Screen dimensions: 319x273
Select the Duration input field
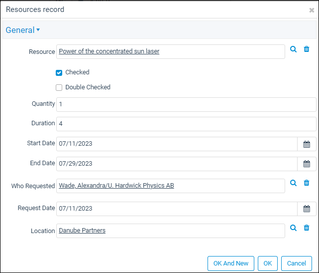tap(186, 124)
